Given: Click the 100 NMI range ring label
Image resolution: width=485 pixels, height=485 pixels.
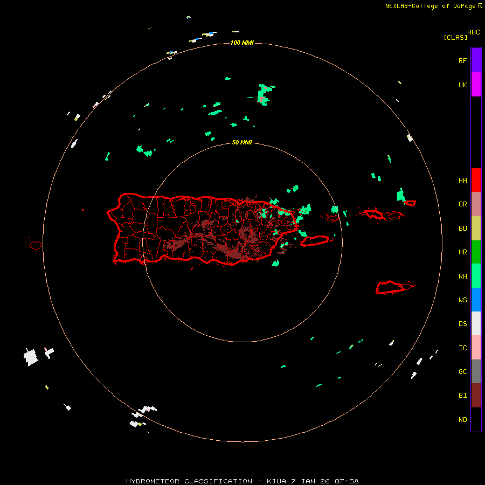Looking at the screenshot, I should coord(242,43).
